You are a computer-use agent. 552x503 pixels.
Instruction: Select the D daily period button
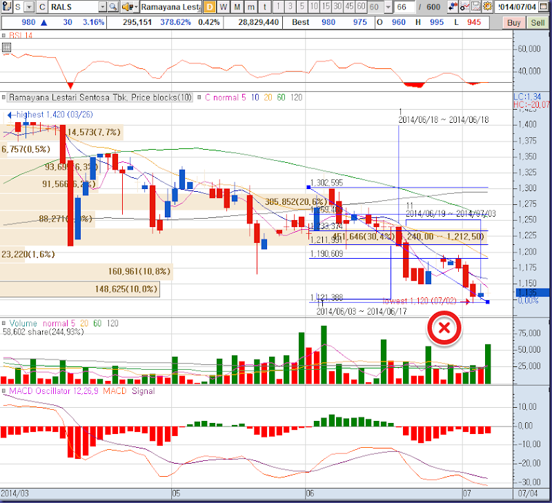[210, 7]
